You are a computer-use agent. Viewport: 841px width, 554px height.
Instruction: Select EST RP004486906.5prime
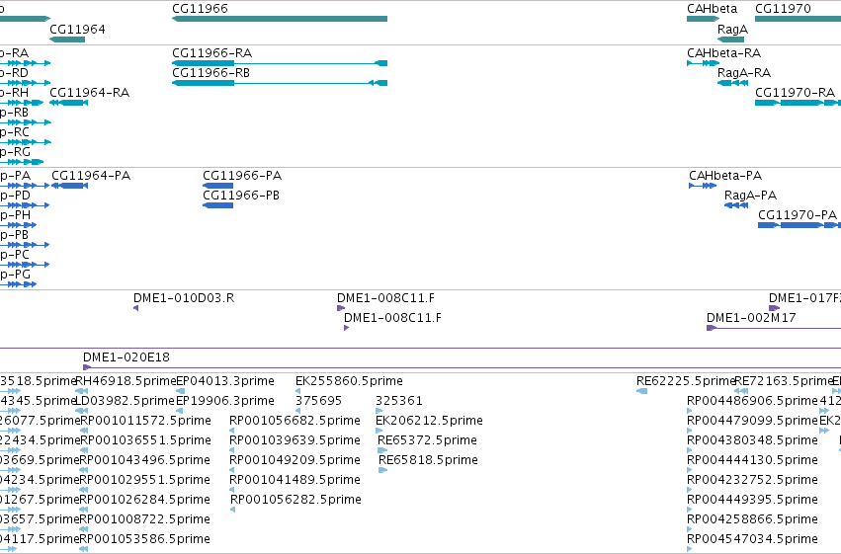tap(690, 411)
